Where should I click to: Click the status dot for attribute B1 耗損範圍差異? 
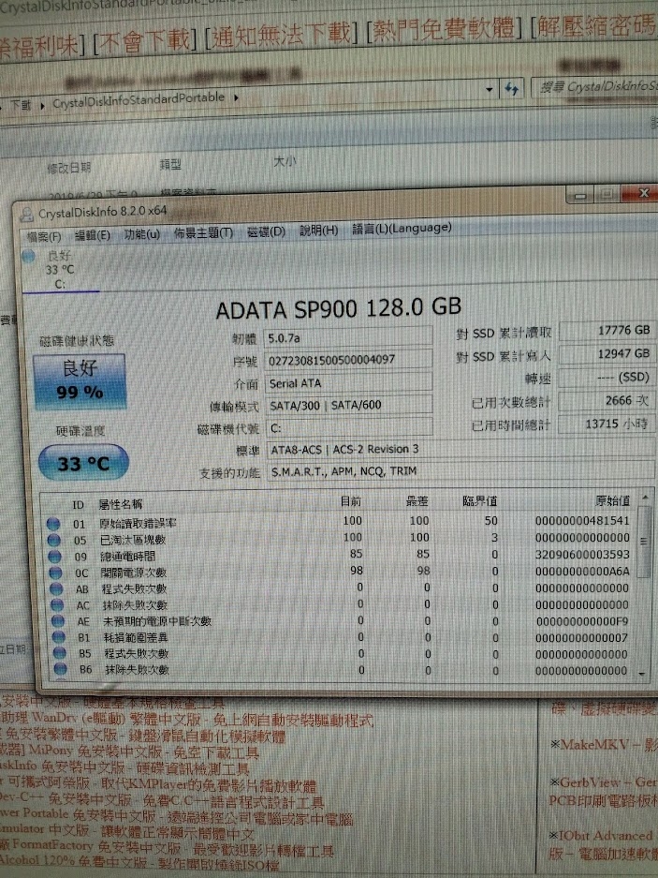tap(59, 636)
